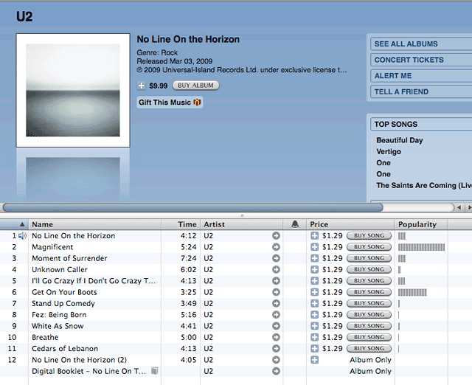Click the pane divider handle above track list
This screenshot has height=385, width=472.
click(242, 215)
